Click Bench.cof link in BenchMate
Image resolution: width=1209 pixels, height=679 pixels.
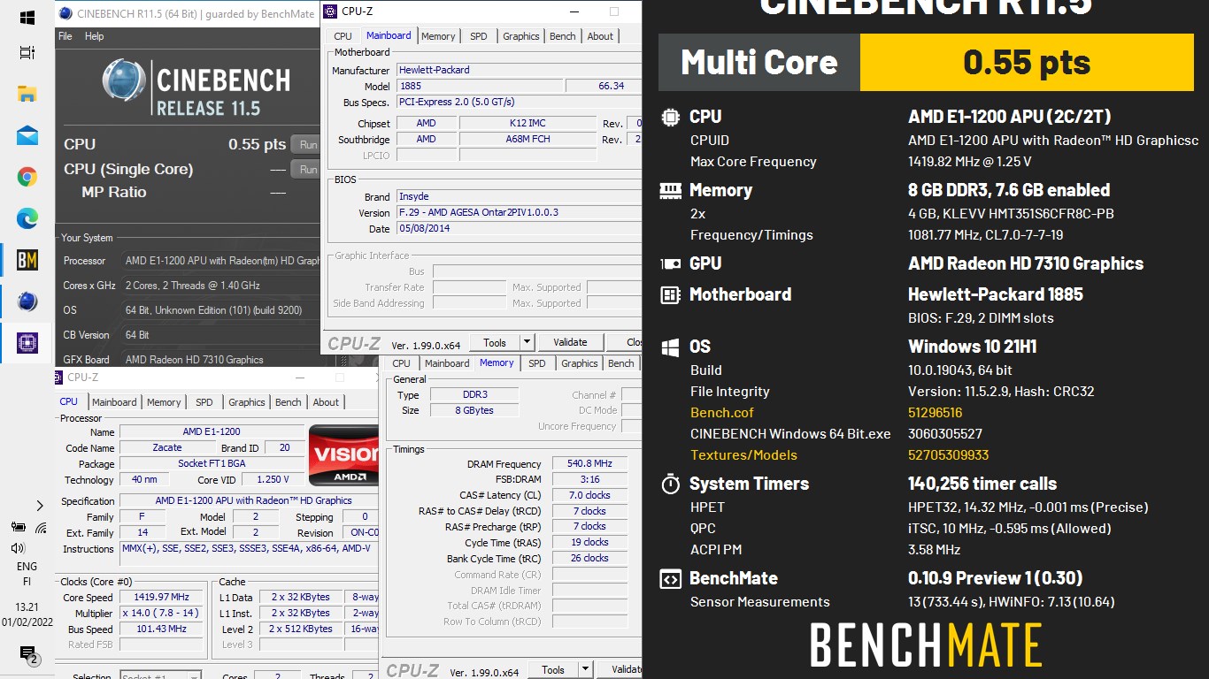722,413
